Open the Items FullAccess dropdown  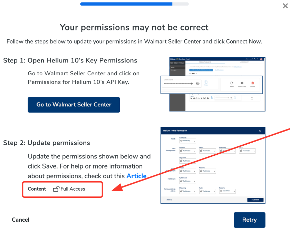click(207, 151)
